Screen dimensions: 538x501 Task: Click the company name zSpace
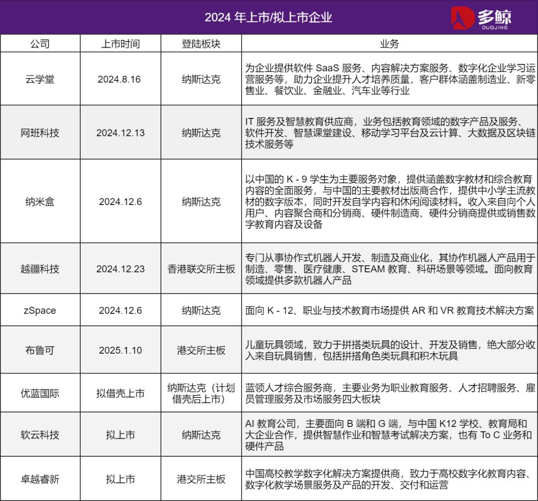point(40,310)
